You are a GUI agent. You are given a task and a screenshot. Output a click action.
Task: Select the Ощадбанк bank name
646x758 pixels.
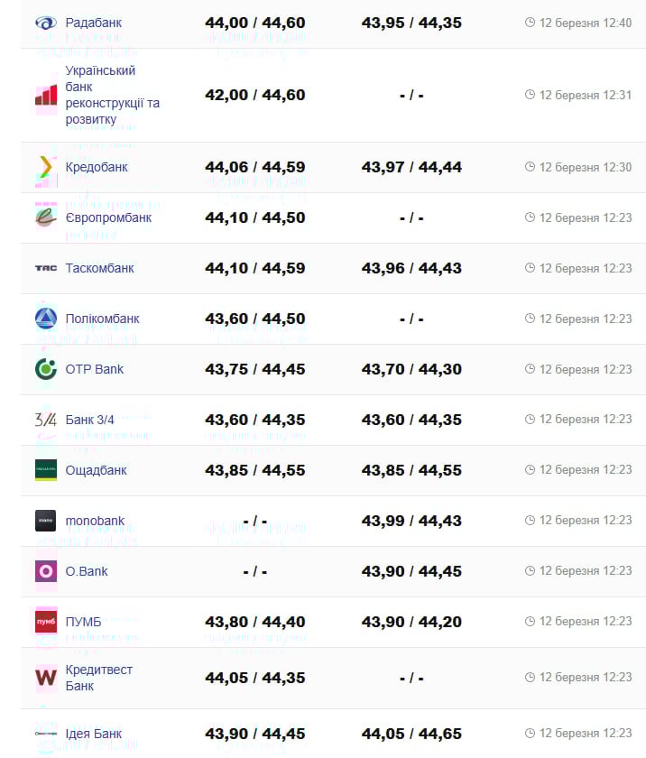[96, 470]
